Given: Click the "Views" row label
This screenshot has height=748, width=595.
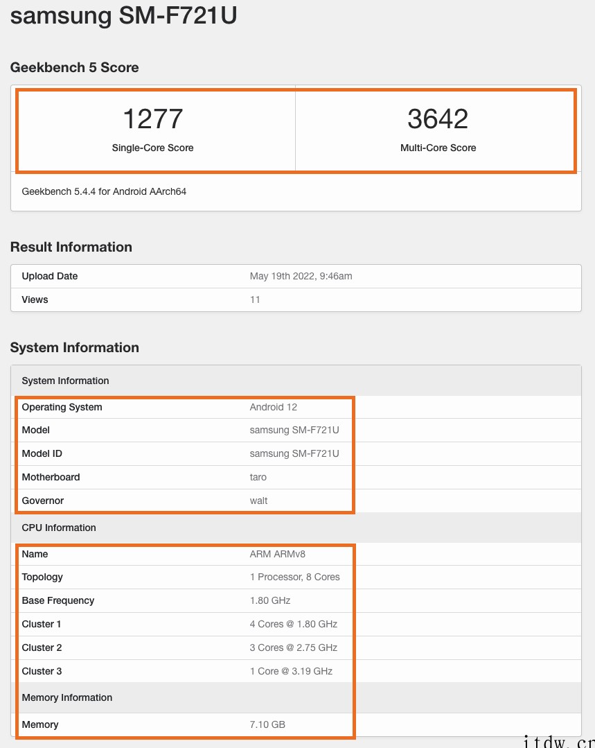Looking at the screenshot, I should pos(35,299).
